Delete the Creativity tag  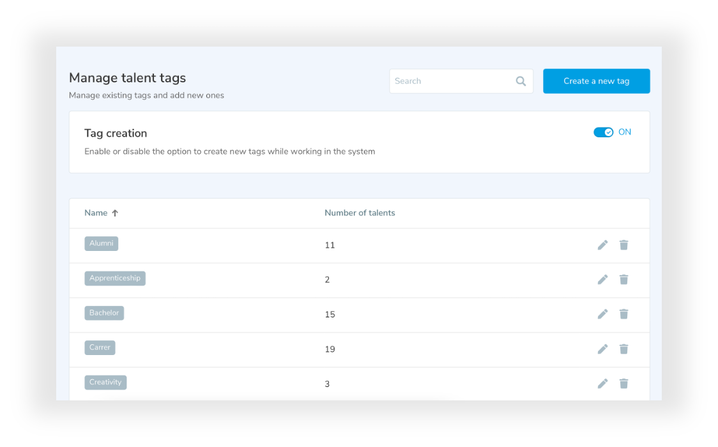click(x=624, y=383)
